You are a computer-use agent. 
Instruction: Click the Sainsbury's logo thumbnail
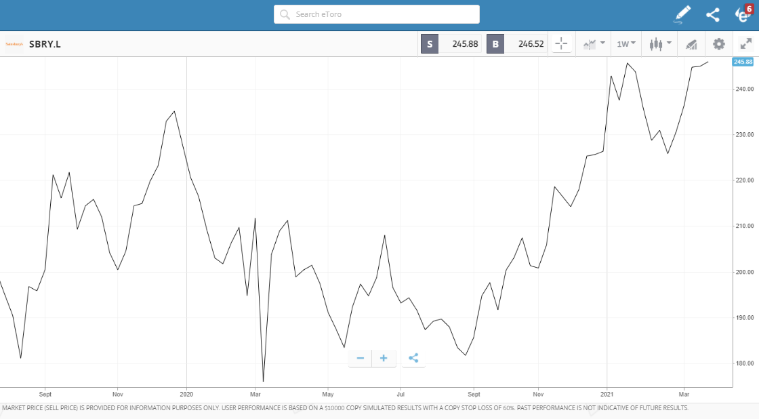click(14, 44)
